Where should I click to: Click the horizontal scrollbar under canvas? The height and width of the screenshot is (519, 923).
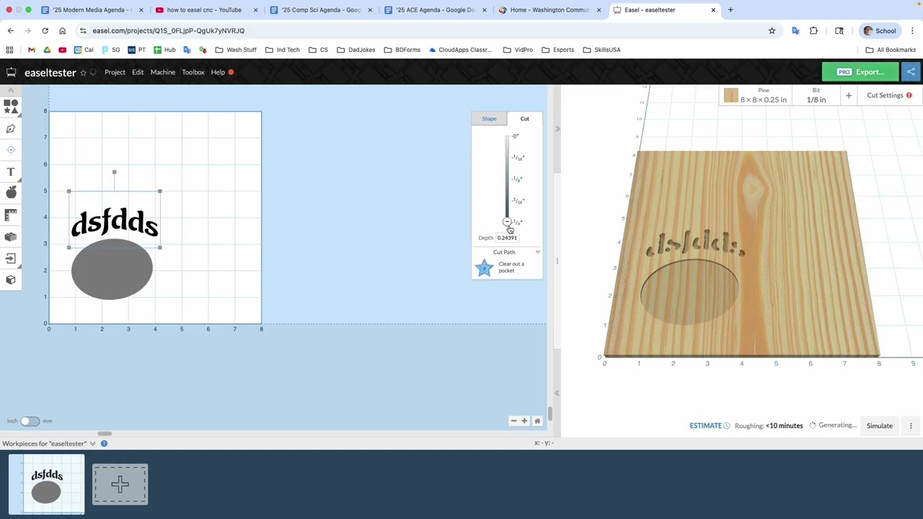click(x=105, y=434)
